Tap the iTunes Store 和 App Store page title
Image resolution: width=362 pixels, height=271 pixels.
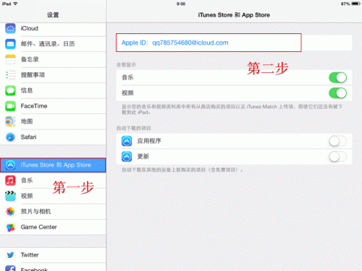click(x=234, y=15)
